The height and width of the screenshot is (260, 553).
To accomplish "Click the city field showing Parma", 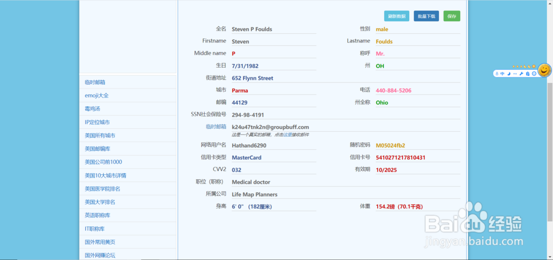I will tap(274, 90).
